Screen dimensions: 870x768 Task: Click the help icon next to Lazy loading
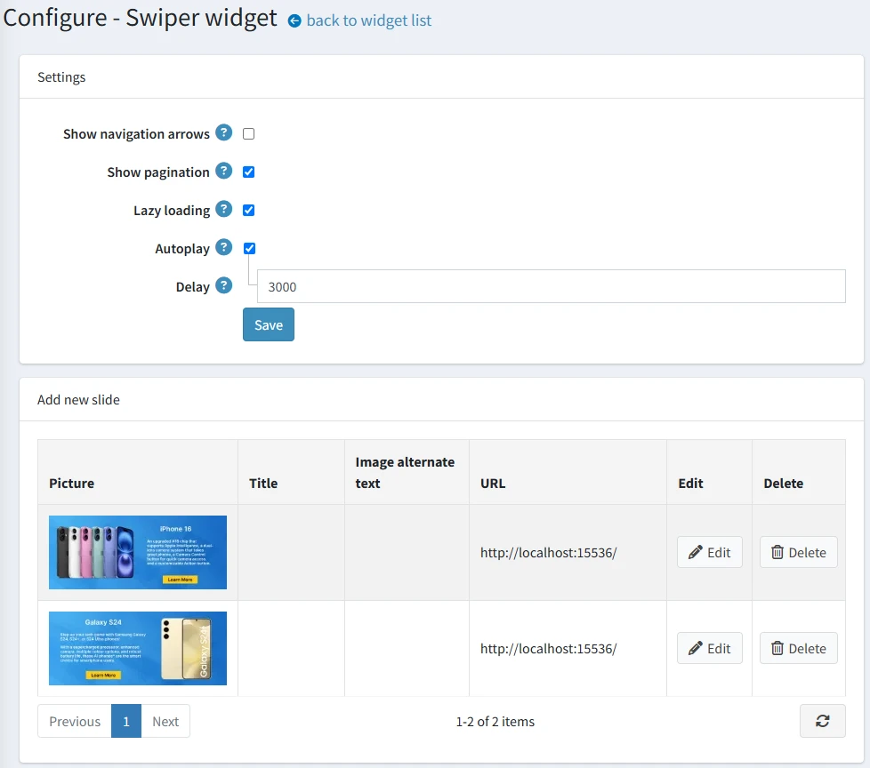(x=223, y=210)
